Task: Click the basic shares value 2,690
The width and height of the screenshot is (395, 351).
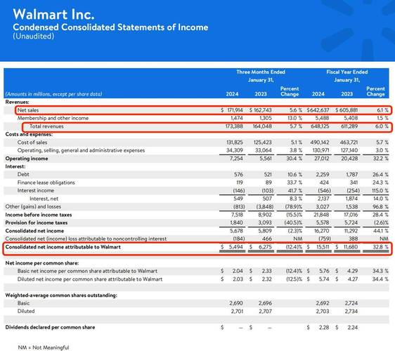Action: 236,303
